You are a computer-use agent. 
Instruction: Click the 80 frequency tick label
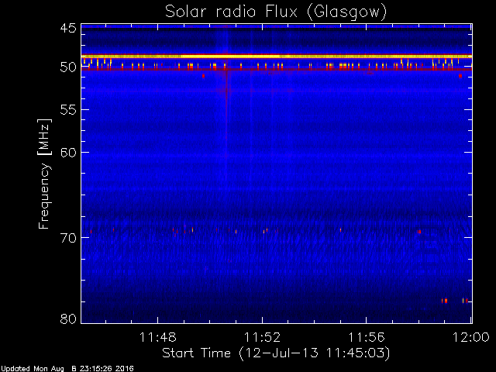click(68, 319)
